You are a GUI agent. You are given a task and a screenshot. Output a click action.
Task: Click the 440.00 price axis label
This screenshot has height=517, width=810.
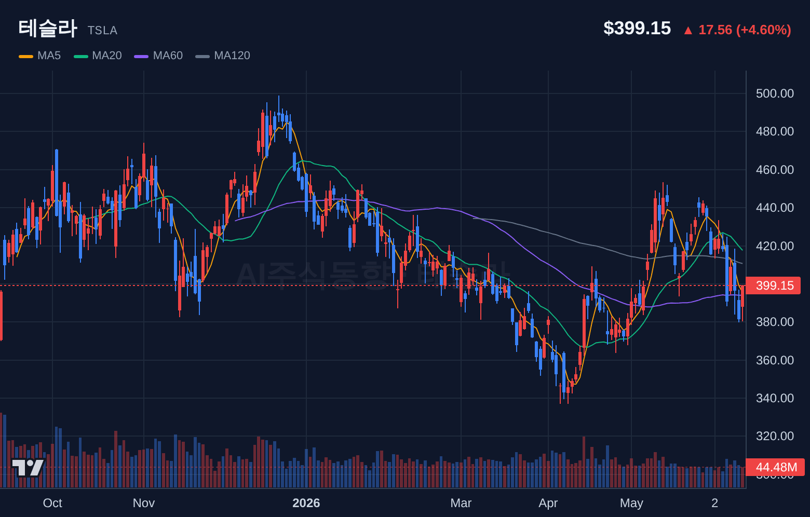(775, 208)
